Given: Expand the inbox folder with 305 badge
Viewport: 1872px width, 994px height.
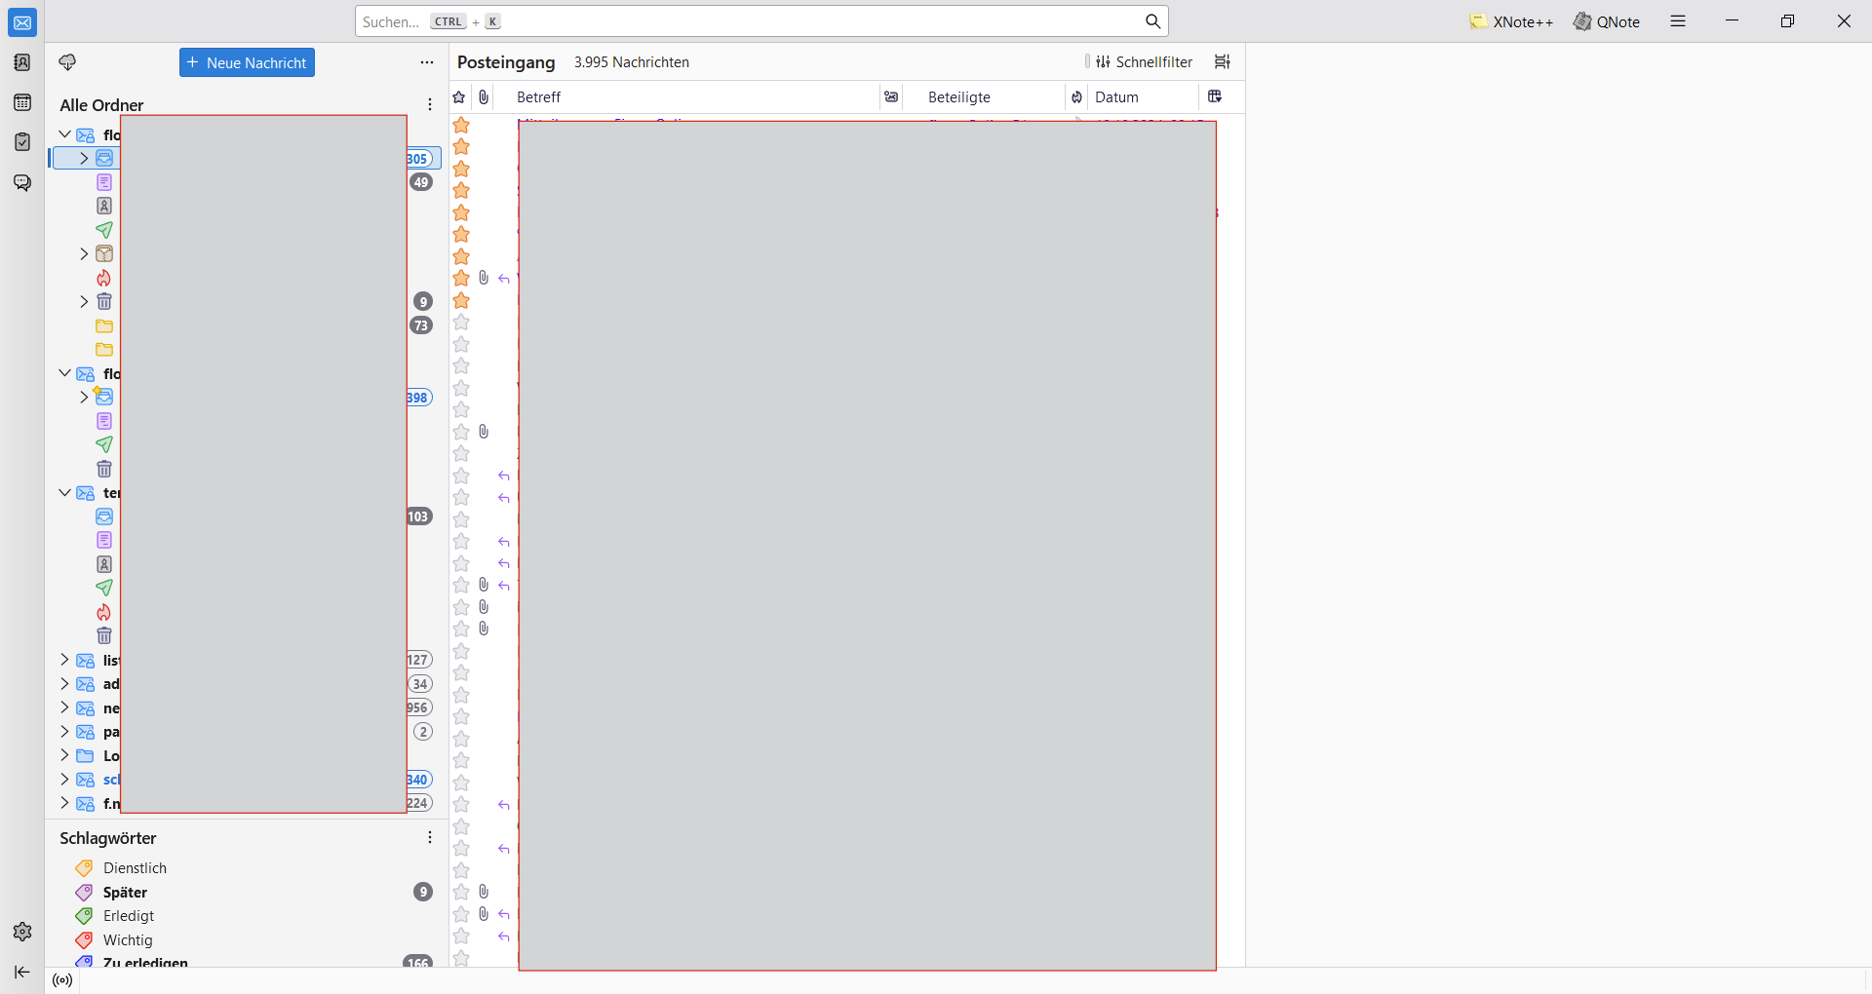Looking at the screenshot, I should [x=84, y=158].
